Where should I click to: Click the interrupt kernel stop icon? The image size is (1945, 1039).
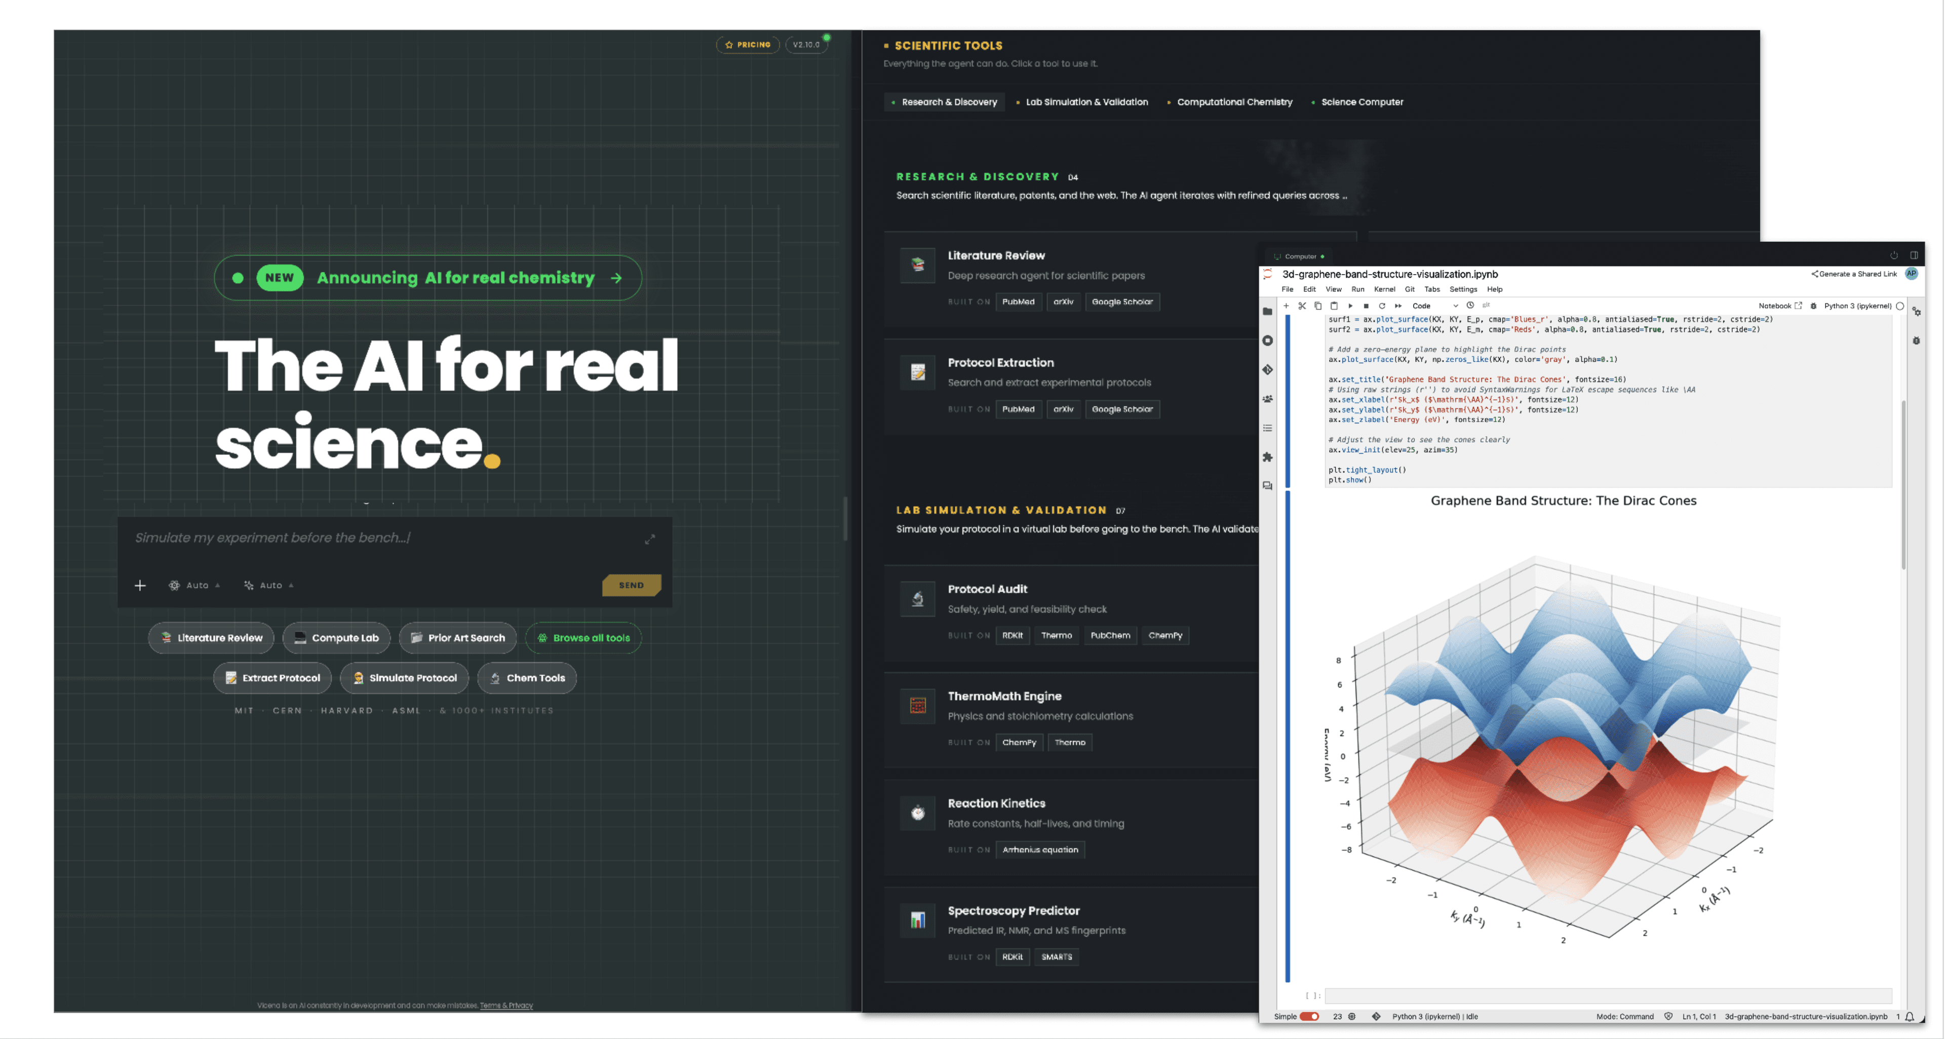[1366, 306]
